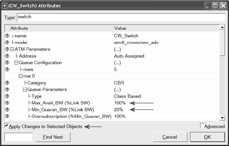Enable the Advanced checkbox
The width and height of the screenshot is (229, 146).
tap(202, 126)
